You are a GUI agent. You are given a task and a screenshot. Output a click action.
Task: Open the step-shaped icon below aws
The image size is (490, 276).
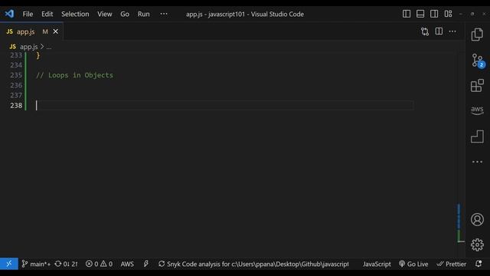477,136
